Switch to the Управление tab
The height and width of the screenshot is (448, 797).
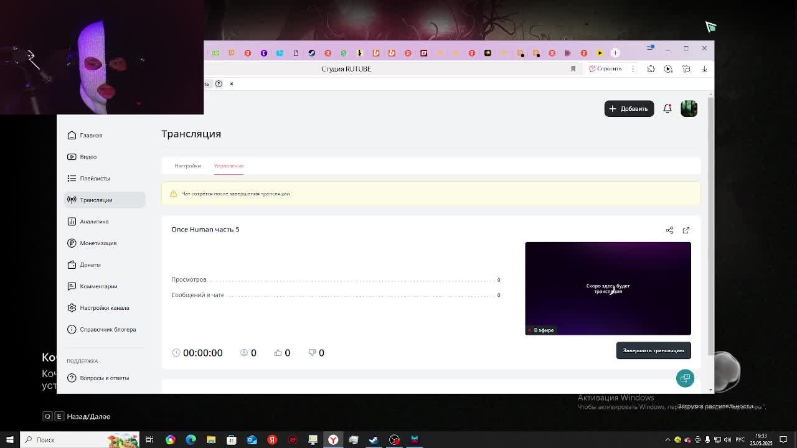pos(229,166)
